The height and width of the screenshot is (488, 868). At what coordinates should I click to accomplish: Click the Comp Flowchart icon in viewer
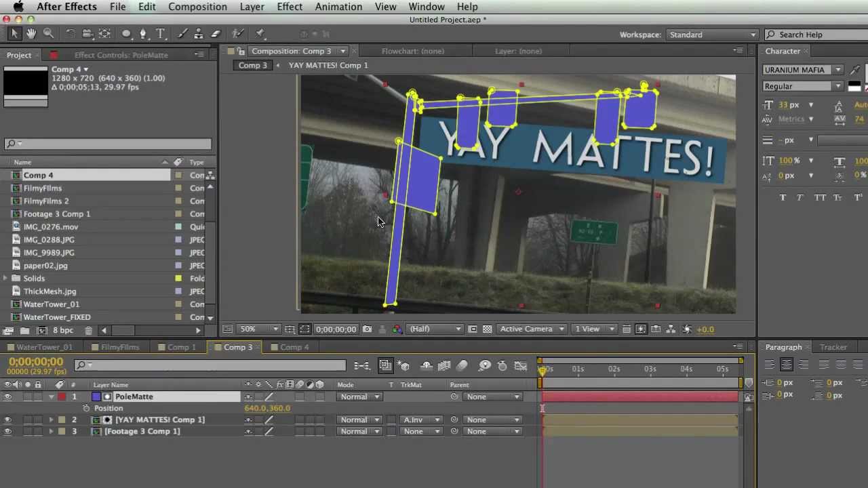(x=671, y=329)
